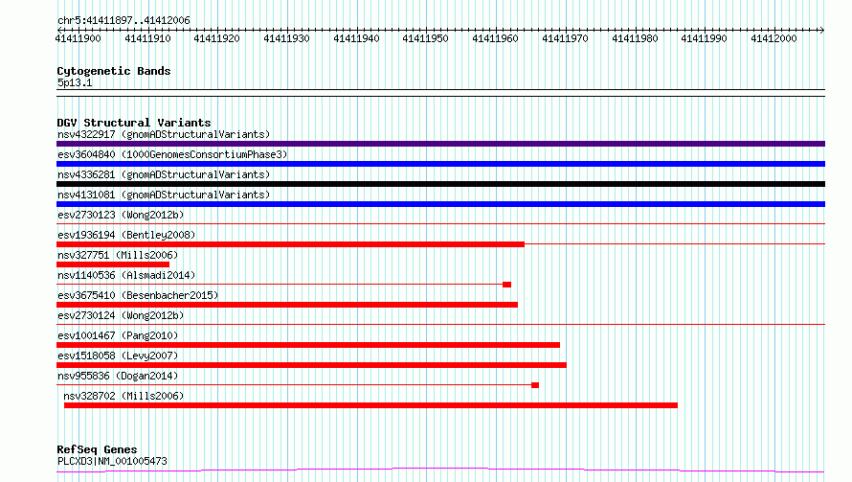The height and width of the screenshot is (482, 852).
Task: Click the red nsv328702 Mills2006 bar
Action: tap(371, 405)
